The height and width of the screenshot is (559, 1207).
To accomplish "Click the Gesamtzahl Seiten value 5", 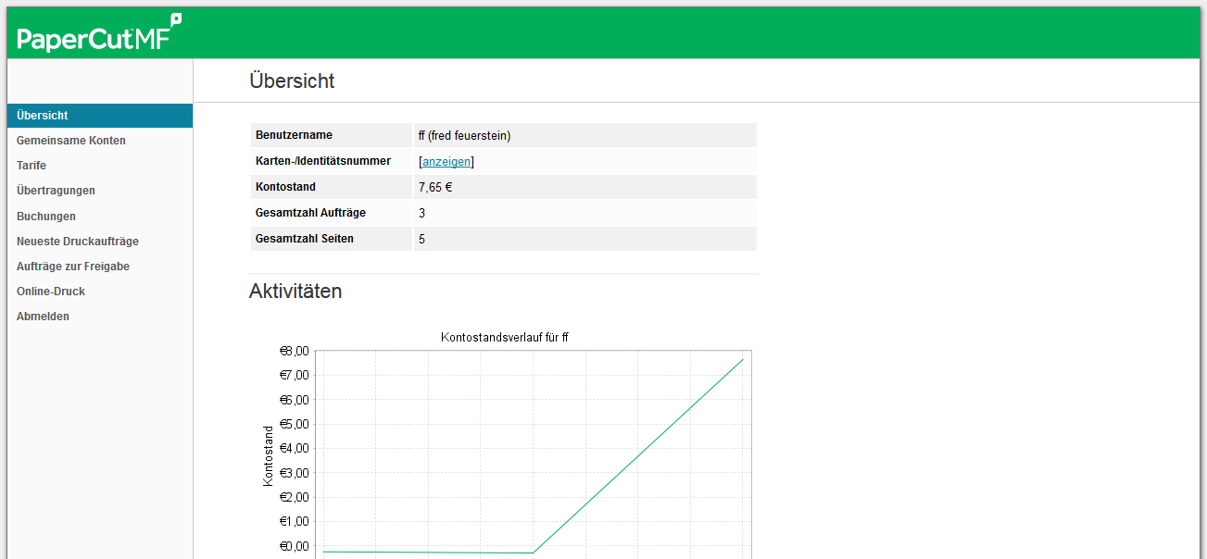I will point(422,239).
